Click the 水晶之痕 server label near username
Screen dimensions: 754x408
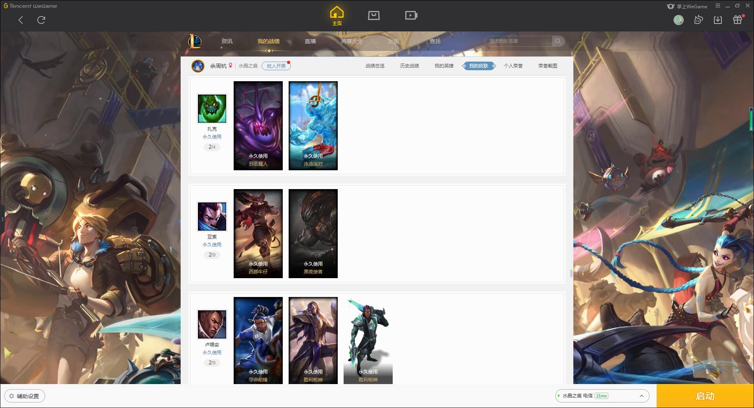tap(248, 66)
